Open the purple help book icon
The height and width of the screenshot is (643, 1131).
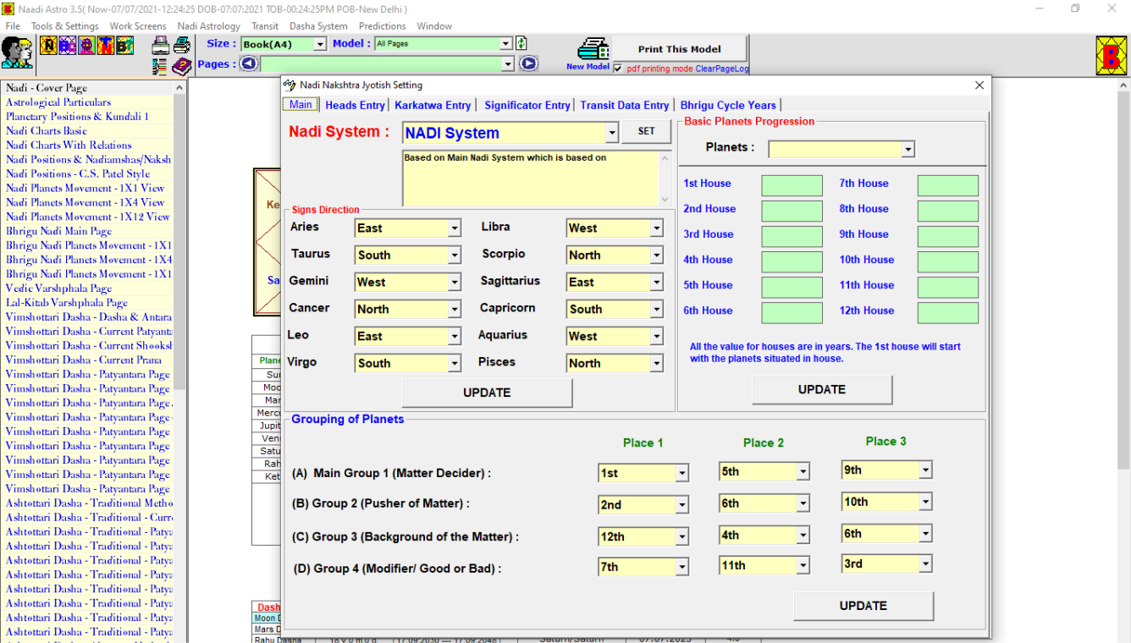(x=182, y=67)
